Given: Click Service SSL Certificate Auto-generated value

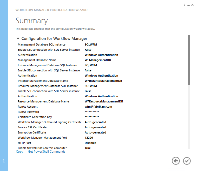Looking at the screenshot, I should [95, 127].
